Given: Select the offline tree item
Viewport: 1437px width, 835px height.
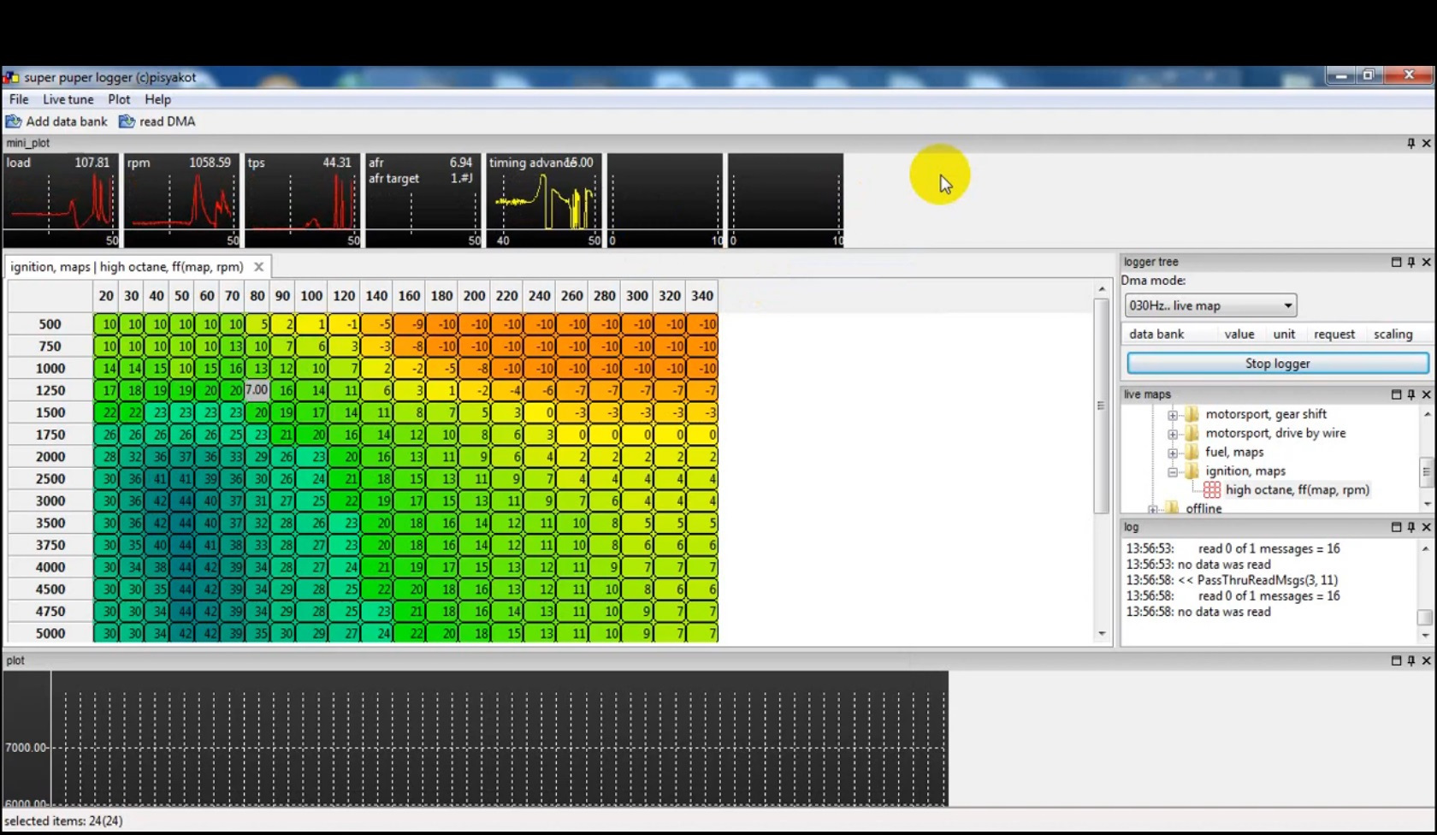Looking at the screenshot, I should coord(1203,509).
